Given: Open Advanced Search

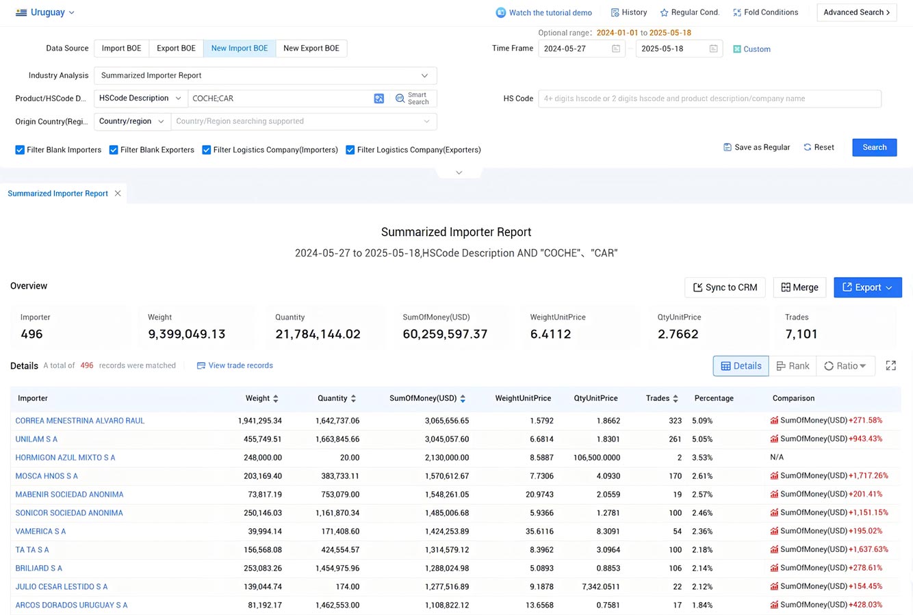Looking at the screenshot, I should 857,12.
